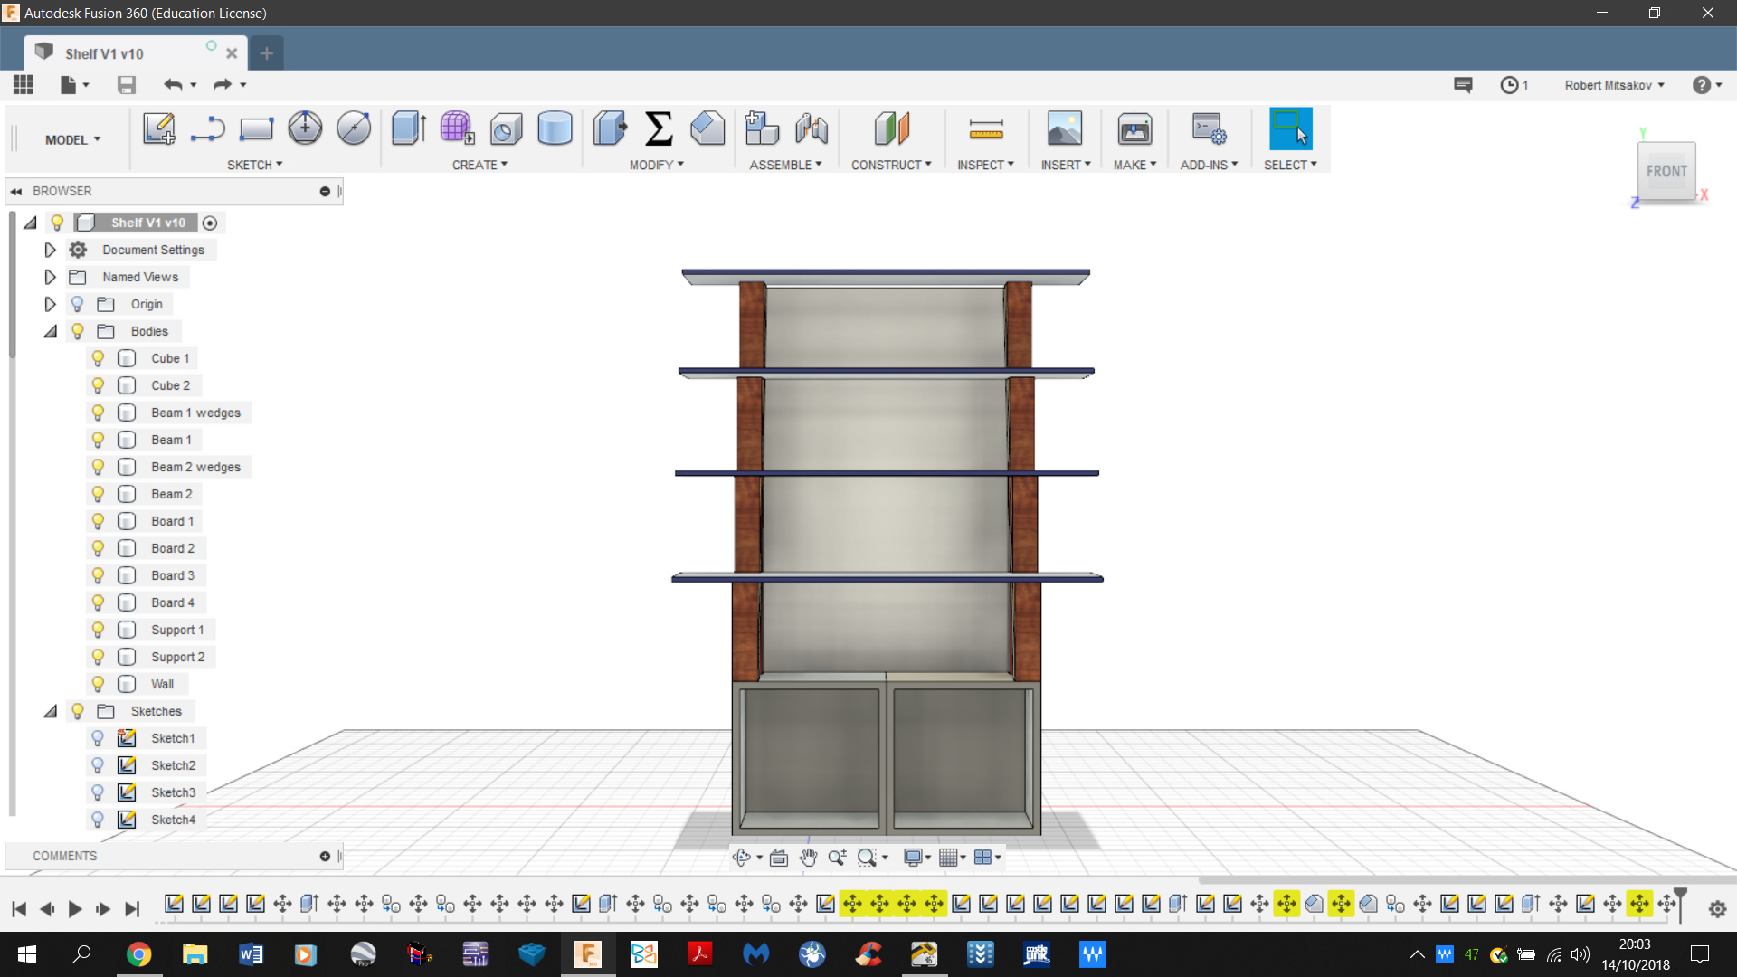Jump to timeline beginning
This screenshot has width=1737, height=977.
(19, 909)
